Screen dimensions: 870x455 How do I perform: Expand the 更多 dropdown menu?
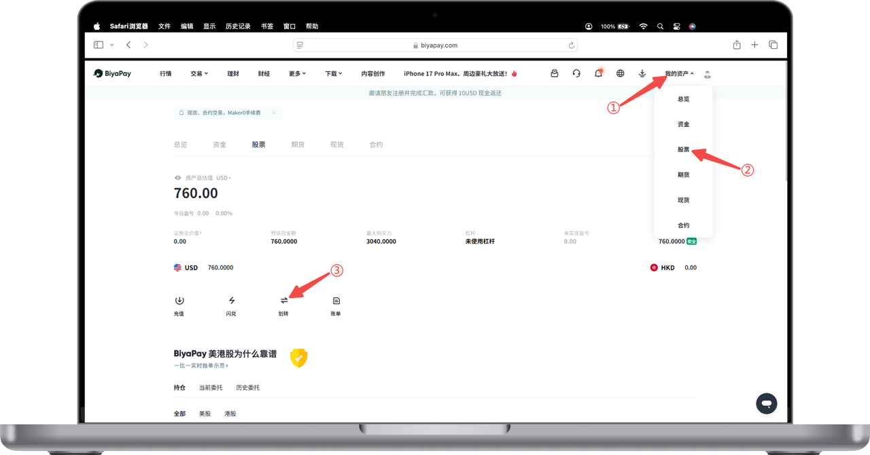point(297,73)
